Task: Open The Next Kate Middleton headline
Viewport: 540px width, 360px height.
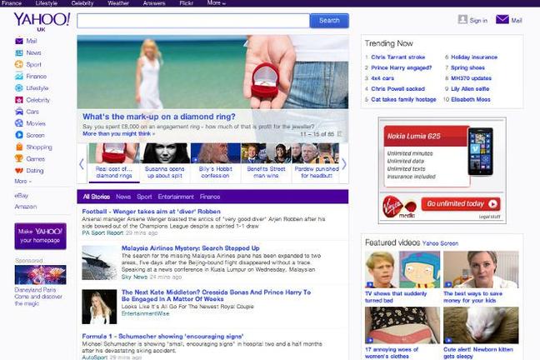Action: point(216,296)
